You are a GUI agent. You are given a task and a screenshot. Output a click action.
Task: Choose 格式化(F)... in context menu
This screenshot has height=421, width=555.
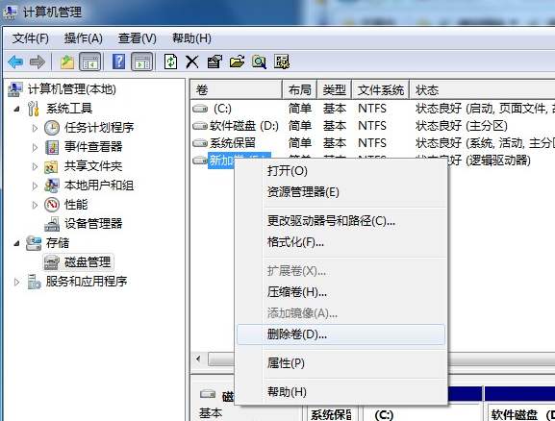point(341,242)
